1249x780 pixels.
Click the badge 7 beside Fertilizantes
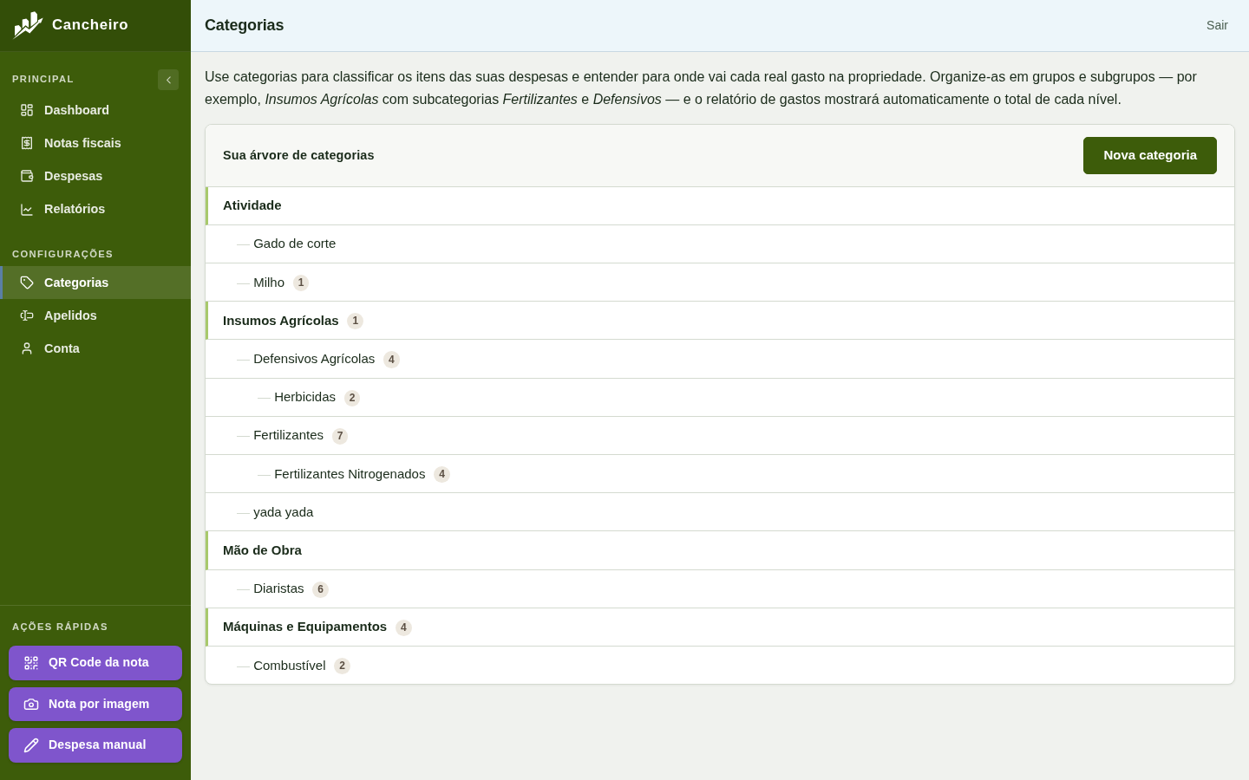point(340,437)
